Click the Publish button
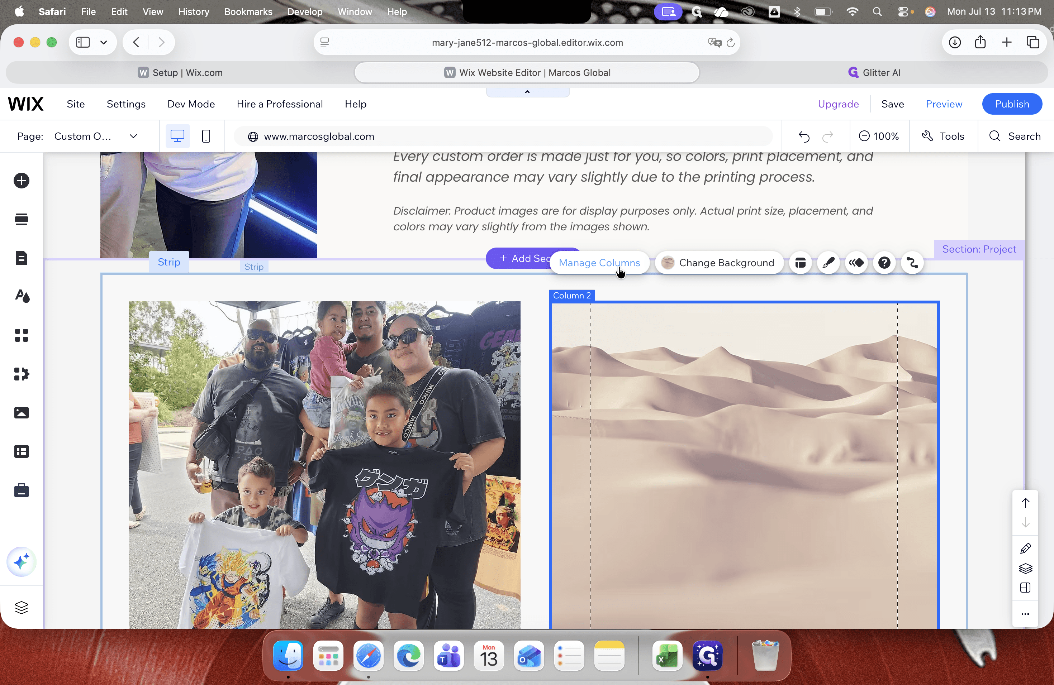 [x=1011, y=104]
